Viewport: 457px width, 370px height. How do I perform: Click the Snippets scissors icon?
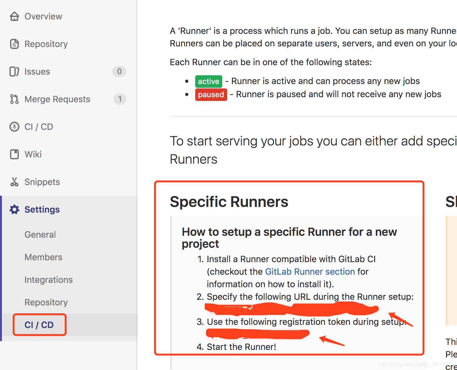[x=14, y=182]
